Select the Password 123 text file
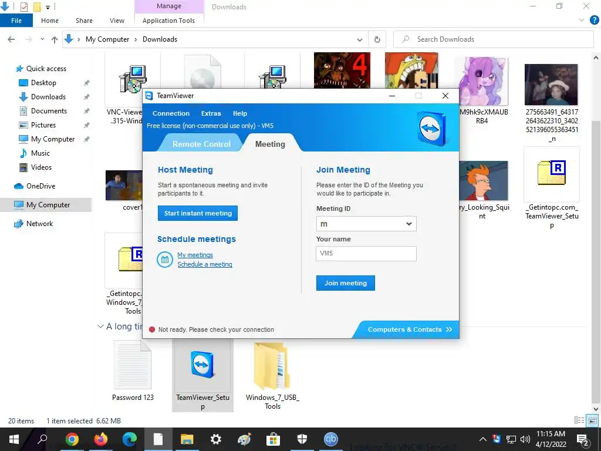 [x=133, y=371]
